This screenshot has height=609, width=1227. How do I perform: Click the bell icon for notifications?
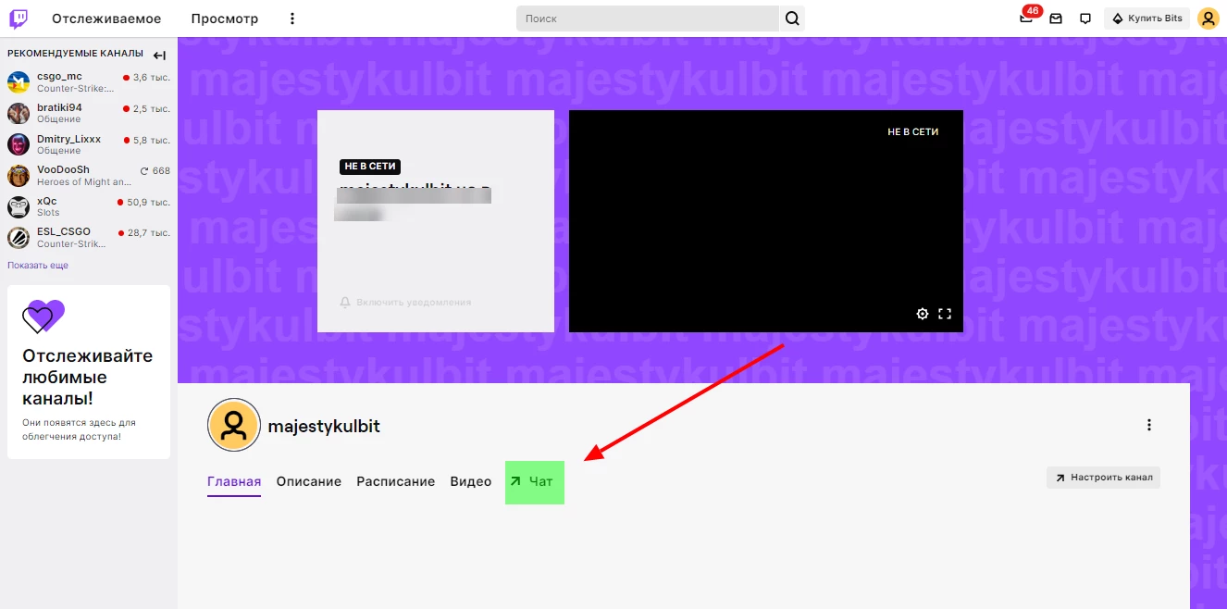point(345,303)
